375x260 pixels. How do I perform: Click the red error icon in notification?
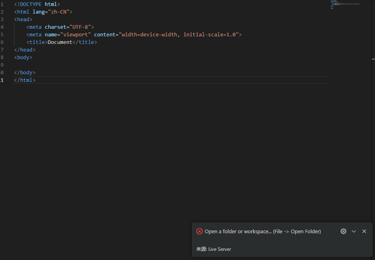click(199, 231)
